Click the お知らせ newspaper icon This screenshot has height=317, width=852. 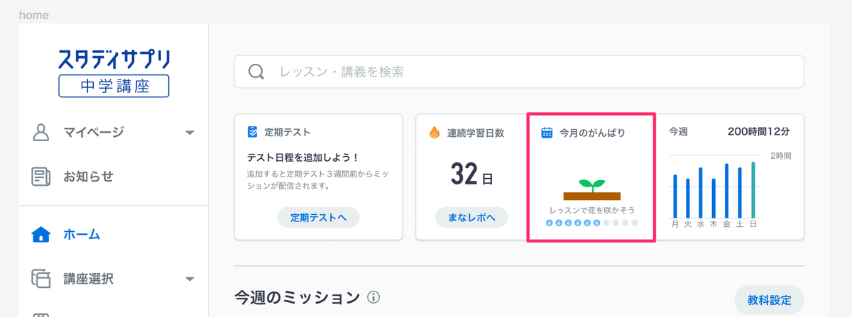(x=42, y=176)
